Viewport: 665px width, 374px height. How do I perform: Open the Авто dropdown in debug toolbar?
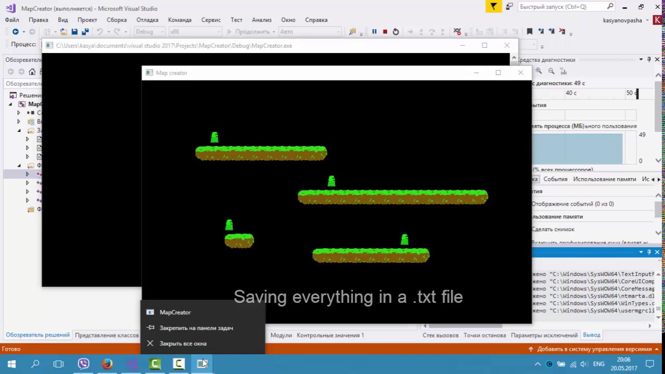coord(311,32)
